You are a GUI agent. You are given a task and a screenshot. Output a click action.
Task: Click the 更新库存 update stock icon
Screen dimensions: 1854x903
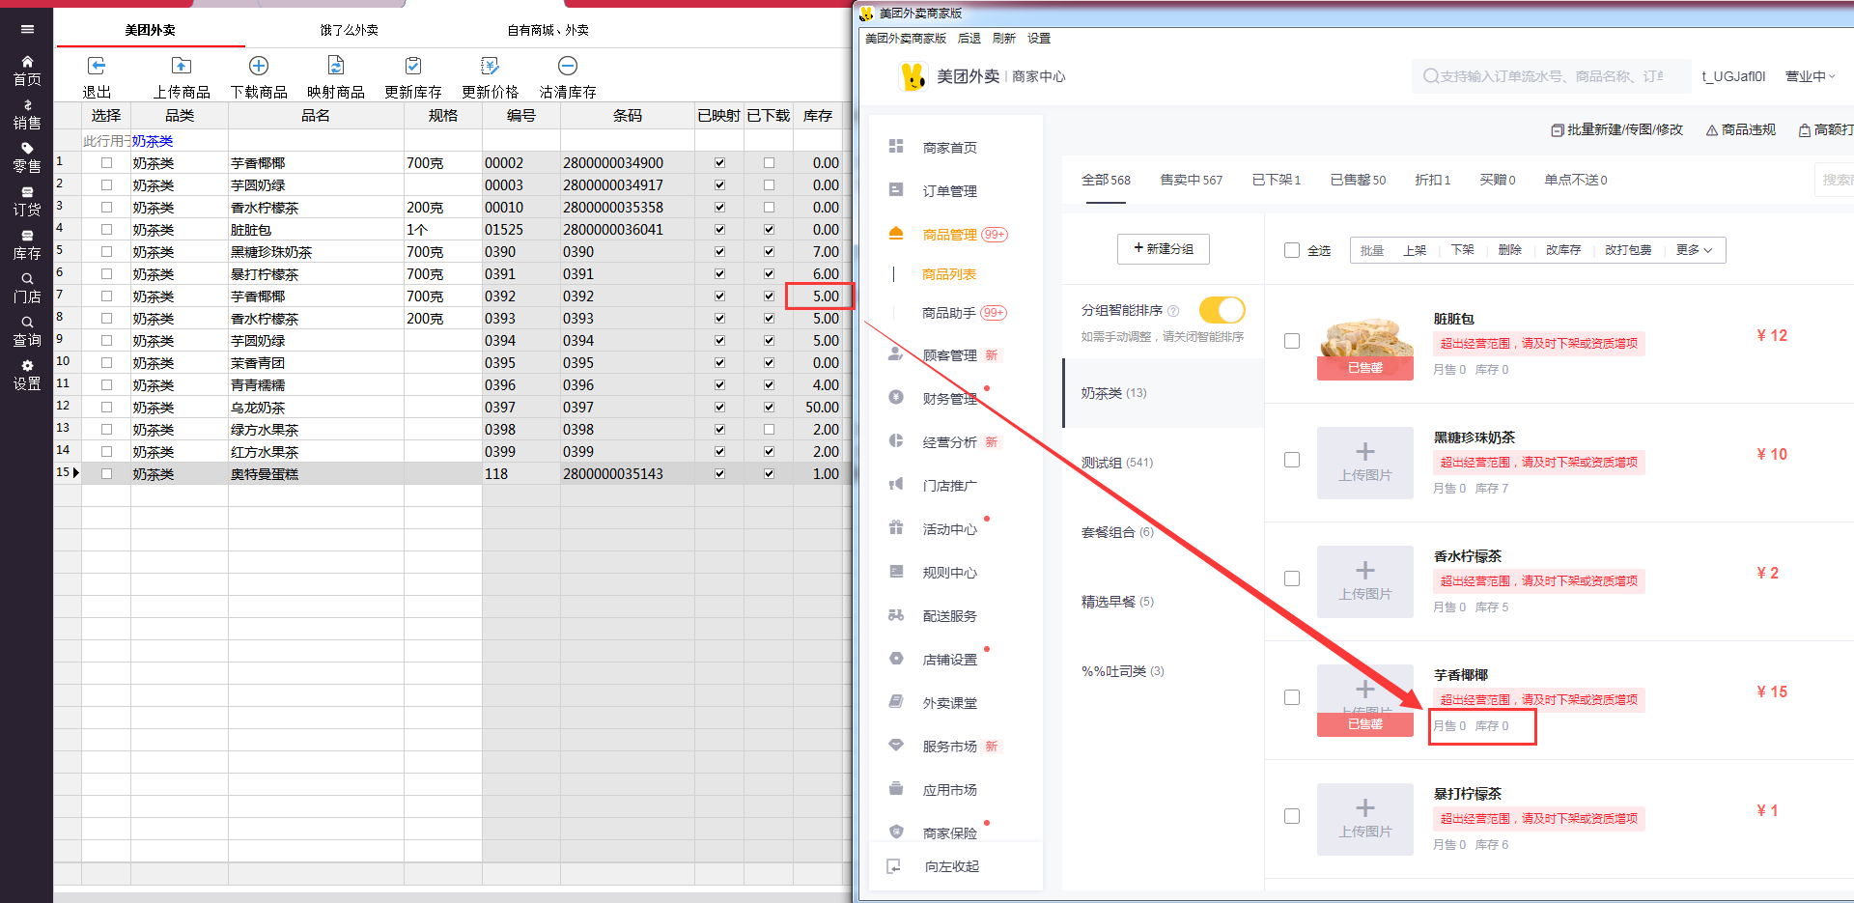[x=413, y=66]
